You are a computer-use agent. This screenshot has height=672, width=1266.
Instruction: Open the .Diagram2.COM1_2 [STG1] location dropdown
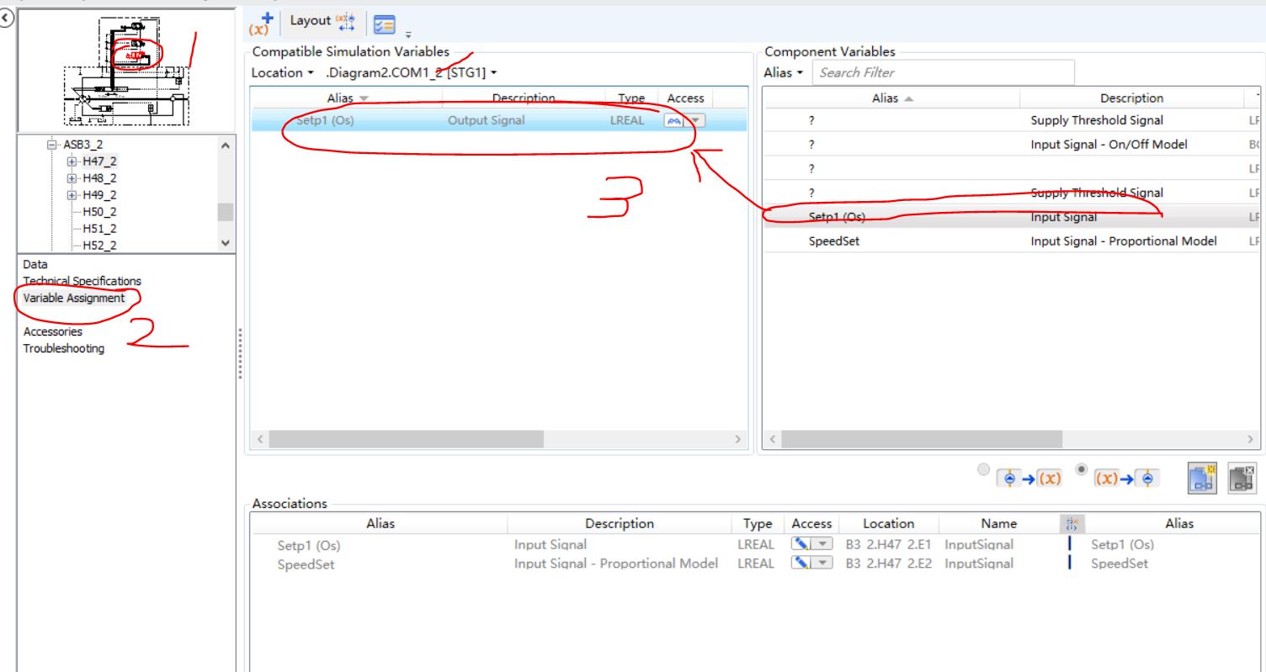coord(412,72)
